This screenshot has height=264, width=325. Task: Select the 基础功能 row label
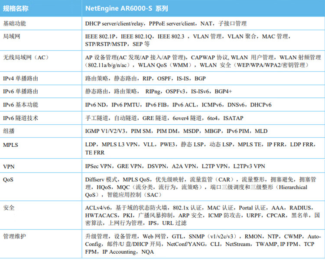(x=14, y=23)
